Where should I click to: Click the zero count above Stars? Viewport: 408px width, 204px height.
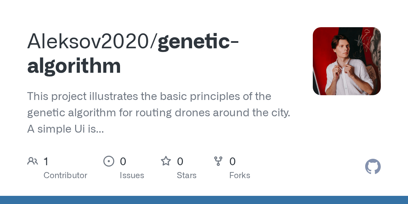point(180,161)
